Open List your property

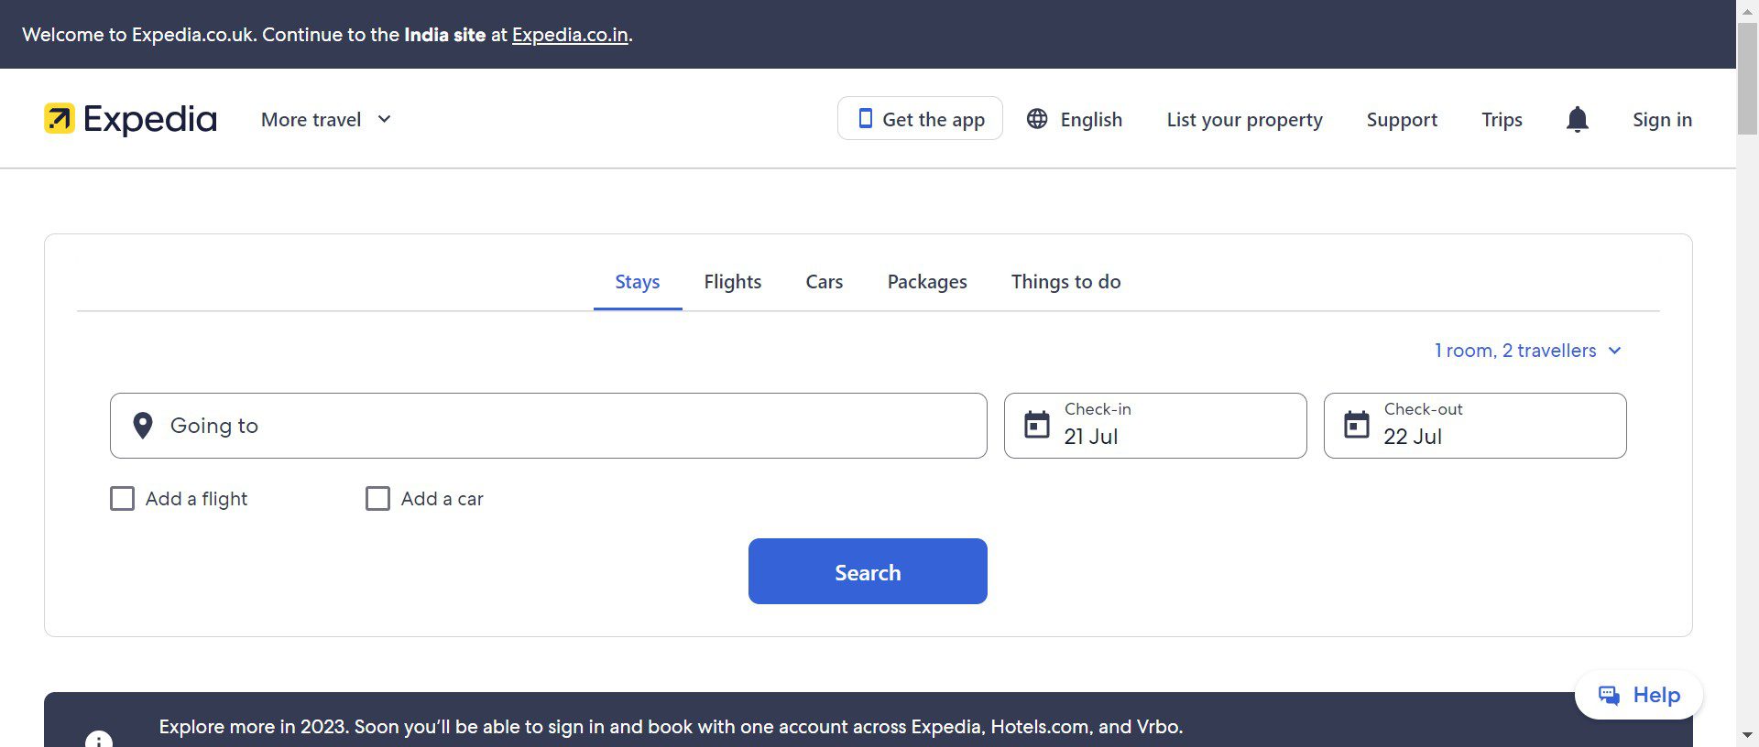tap(1244, 120)
